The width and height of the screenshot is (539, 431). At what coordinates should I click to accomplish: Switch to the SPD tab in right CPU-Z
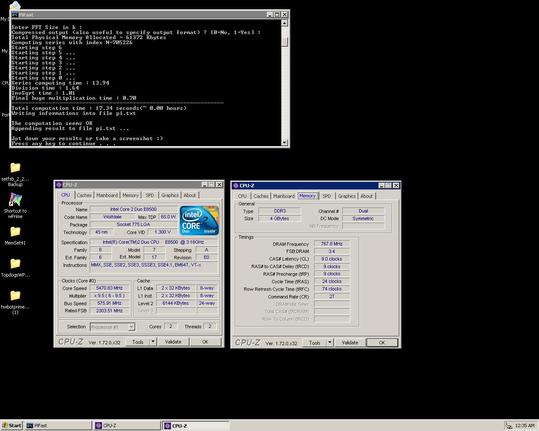(x=327, y=196)
